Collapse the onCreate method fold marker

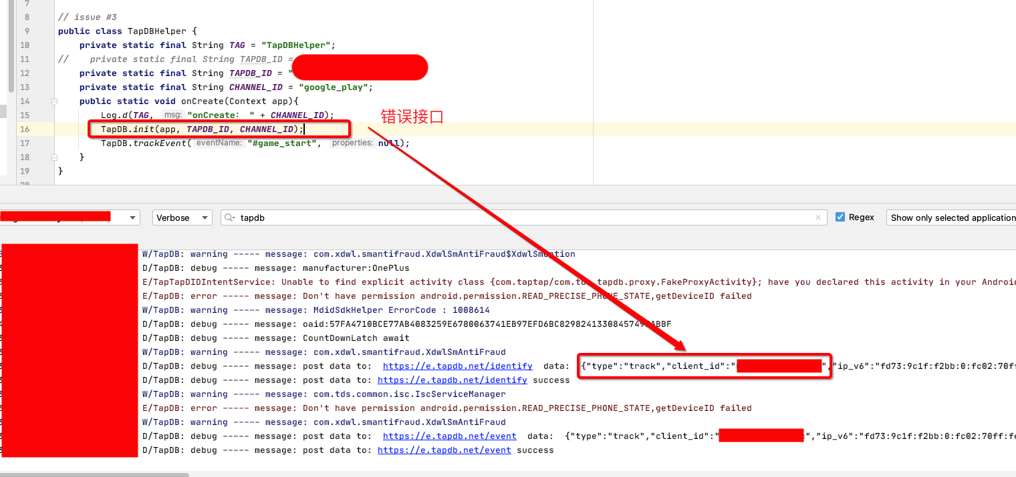[x=55, y=101]
